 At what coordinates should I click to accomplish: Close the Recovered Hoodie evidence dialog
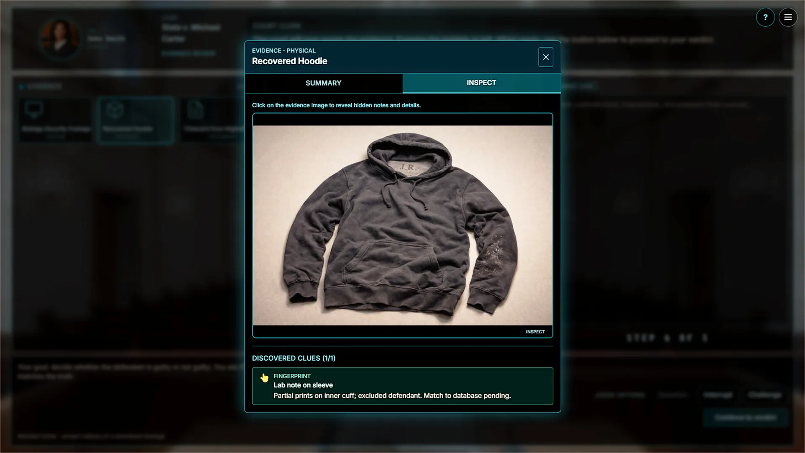pyautogui.click(x=545, y=57)
